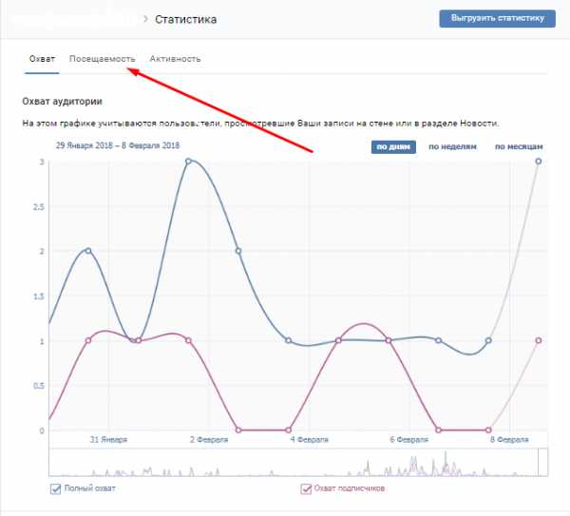The width and height of the screenshot is (570, 516).
Task: Click the 31 Января axis label
Action: [x=108, y=440]
